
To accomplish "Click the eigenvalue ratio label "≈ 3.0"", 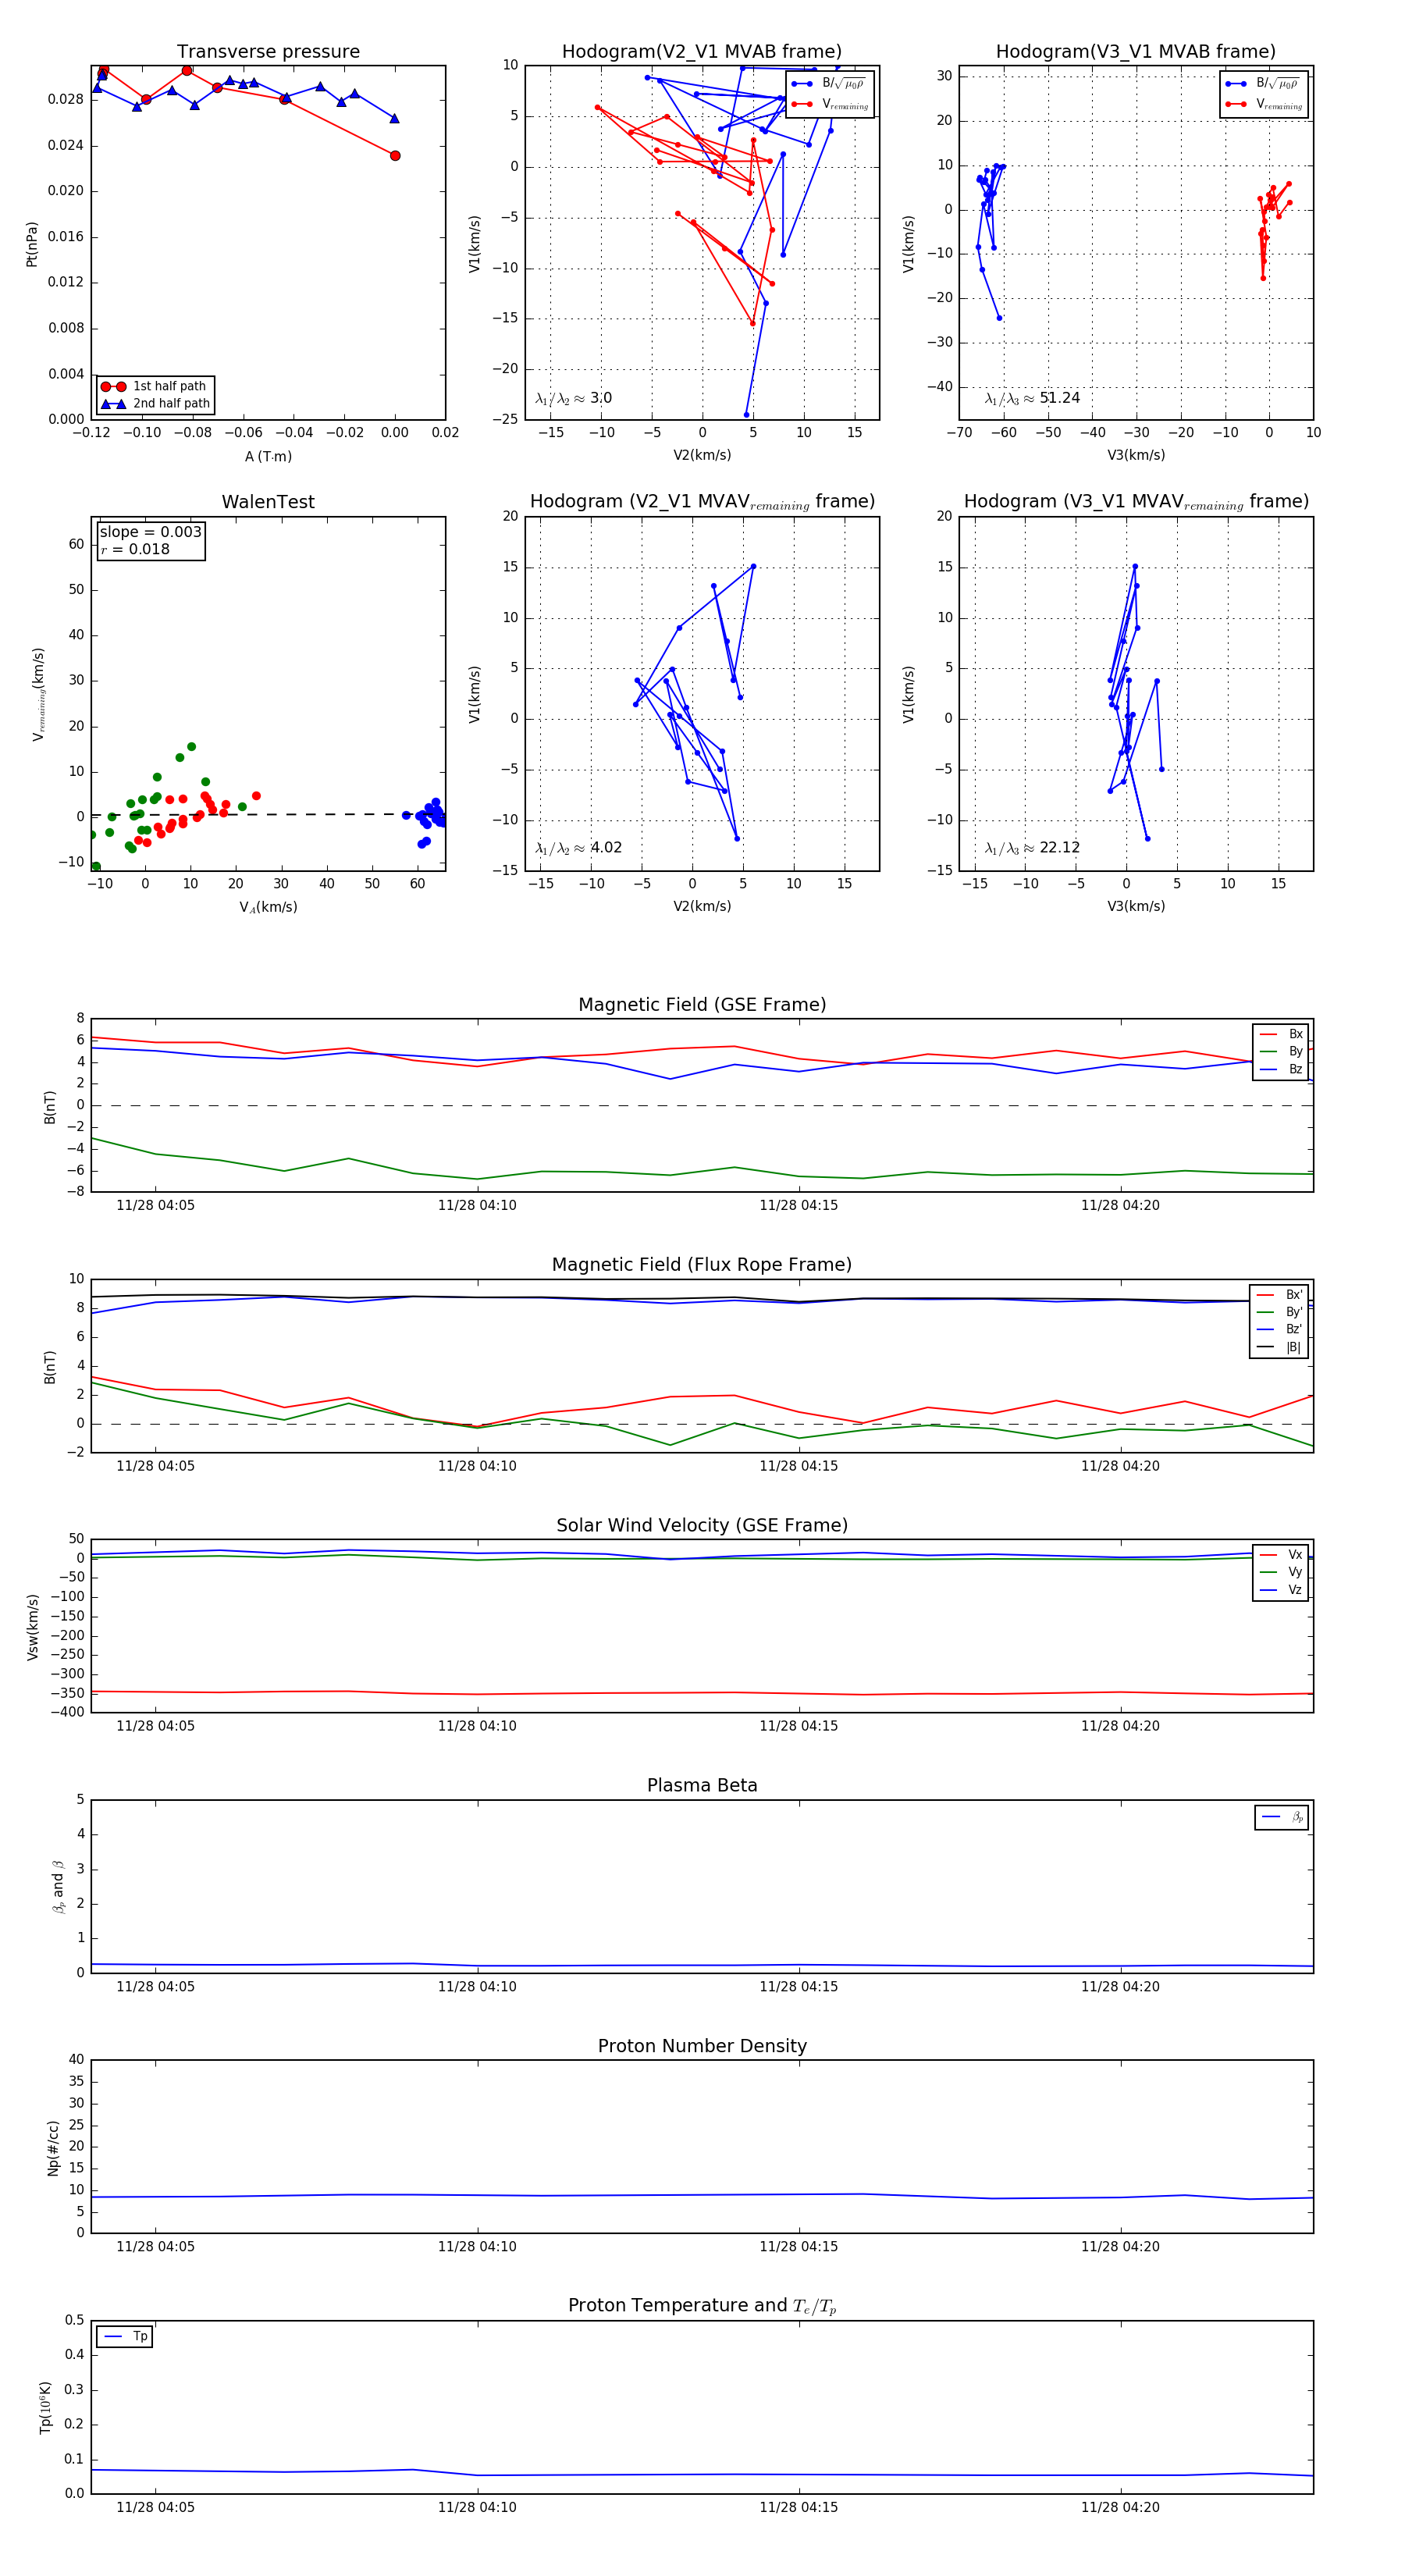I will click(573, 398).
